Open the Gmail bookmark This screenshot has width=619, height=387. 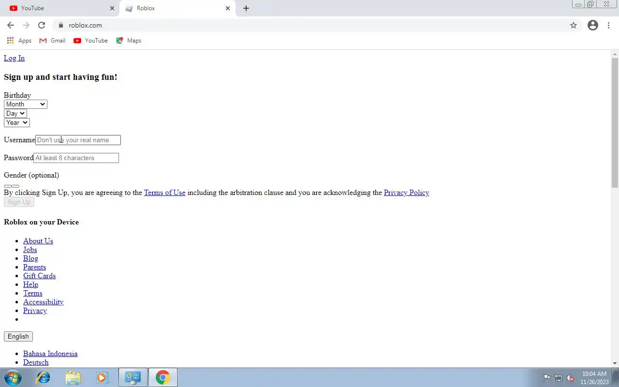click(52, 41)
